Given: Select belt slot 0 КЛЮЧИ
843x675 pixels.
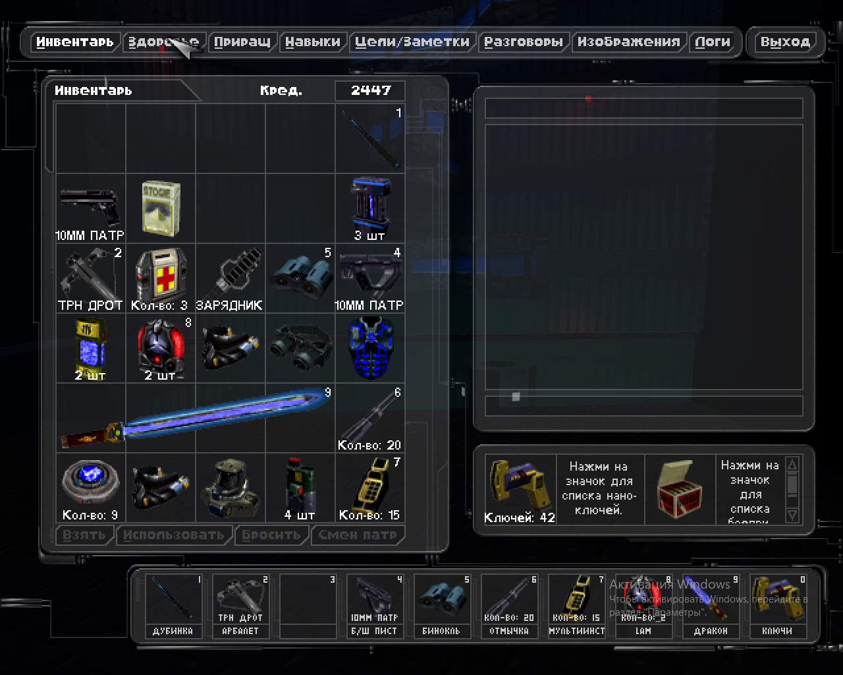Looking at the screenshot, I should 778,606.
